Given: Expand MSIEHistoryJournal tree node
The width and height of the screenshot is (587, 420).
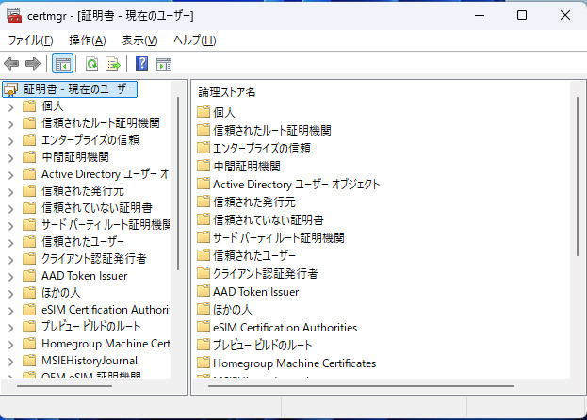Looking at the screenshot, I should click(11, 362).
